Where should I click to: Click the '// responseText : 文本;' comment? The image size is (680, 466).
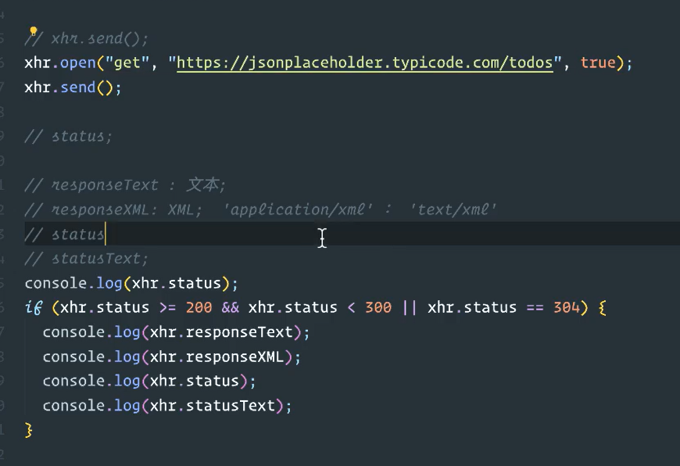click(x=125, y=185)
